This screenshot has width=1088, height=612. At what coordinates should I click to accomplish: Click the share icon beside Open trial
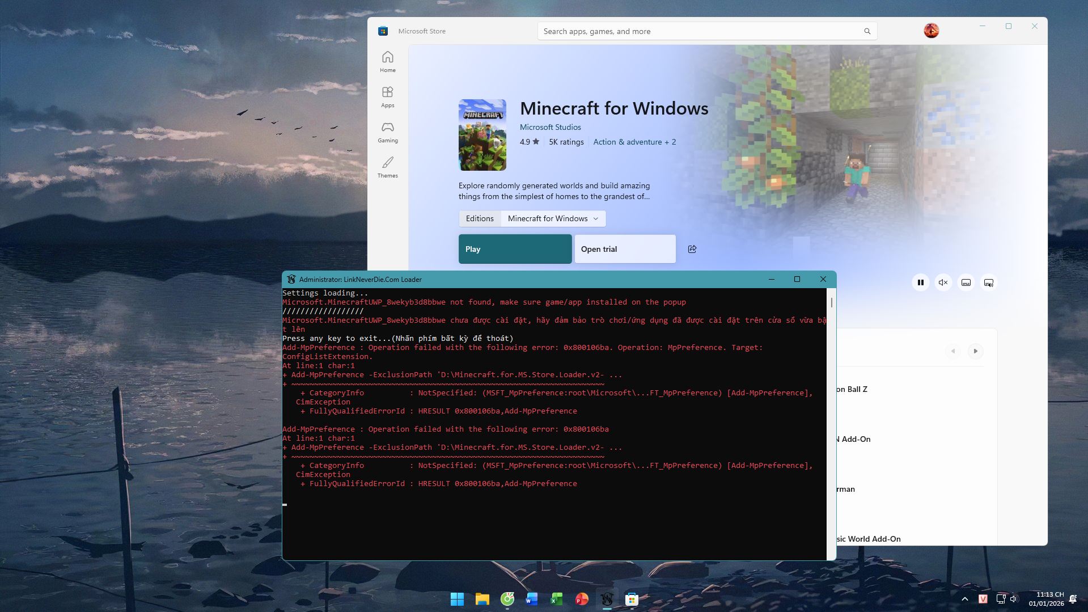(x=692, y=248)
